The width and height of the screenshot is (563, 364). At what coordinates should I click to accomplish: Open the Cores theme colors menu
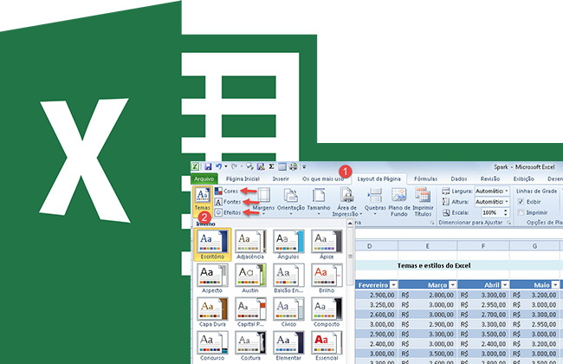coord(227,192)
